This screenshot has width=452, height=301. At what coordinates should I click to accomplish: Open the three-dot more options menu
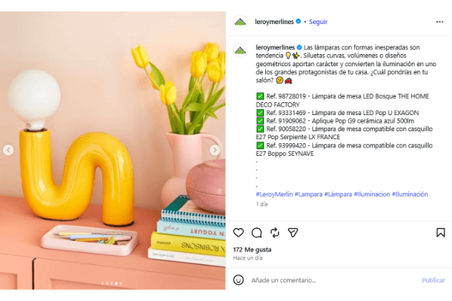(439, 22)
